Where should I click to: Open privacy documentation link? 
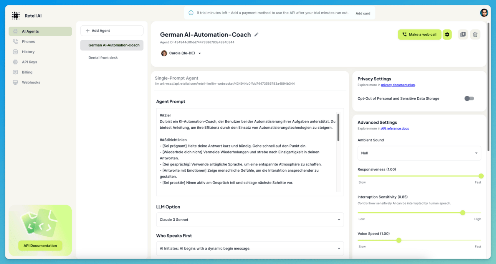[x=398, y=85]
